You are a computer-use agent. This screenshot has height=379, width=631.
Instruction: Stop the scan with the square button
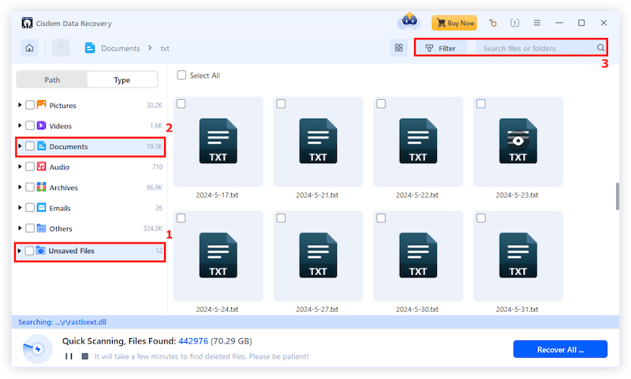pos(85,356)
